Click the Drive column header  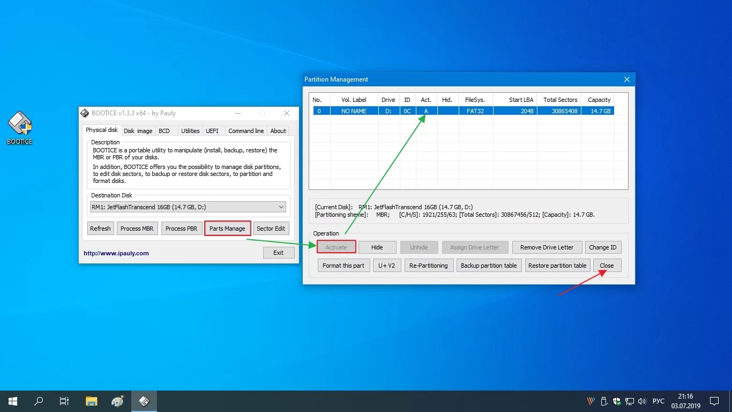(x=389, y=100)
